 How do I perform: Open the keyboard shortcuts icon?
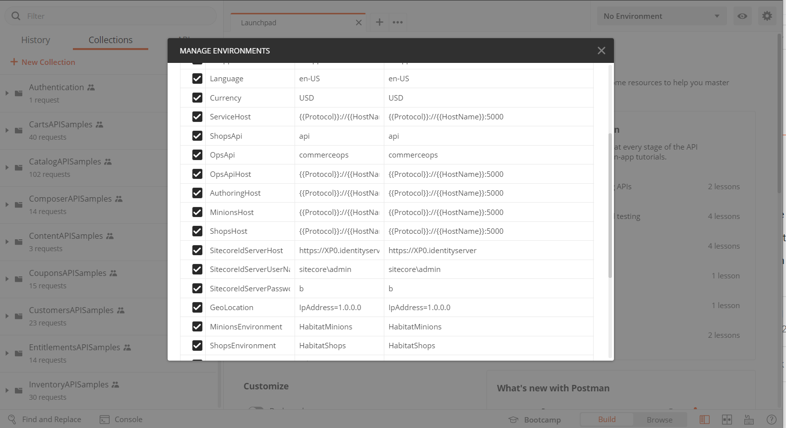click(x=749, y=420)
